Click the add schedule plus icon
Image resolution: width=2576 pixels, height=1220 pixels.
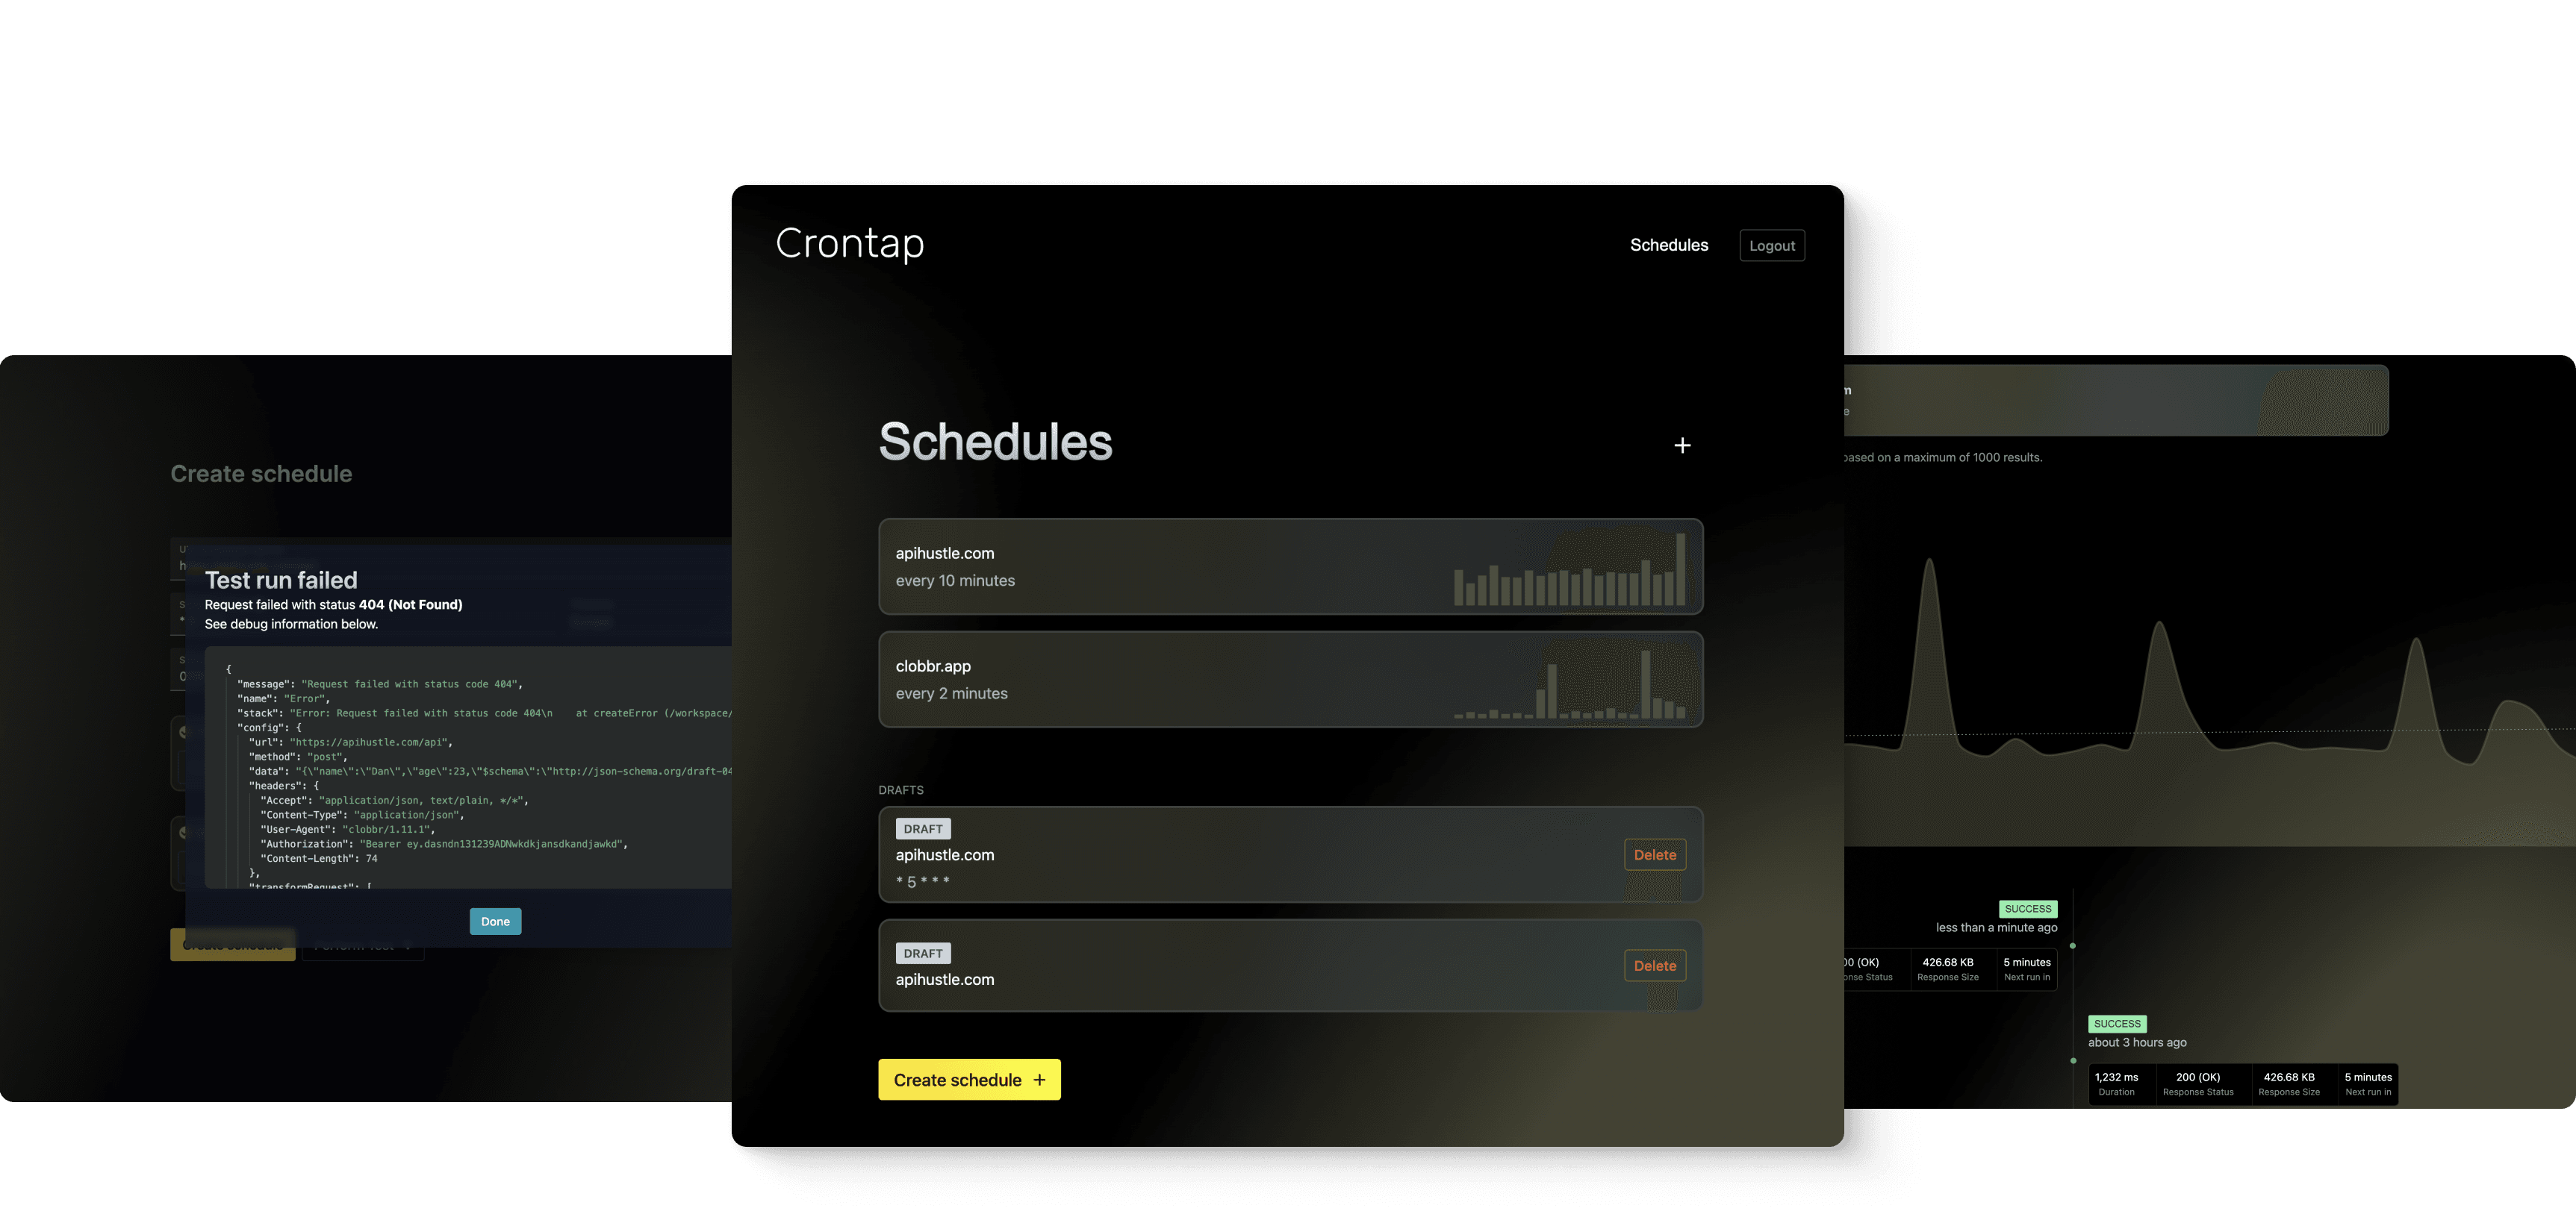1682,445
